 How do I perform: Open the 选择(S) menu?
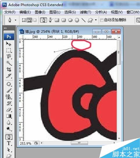[70, 12]
